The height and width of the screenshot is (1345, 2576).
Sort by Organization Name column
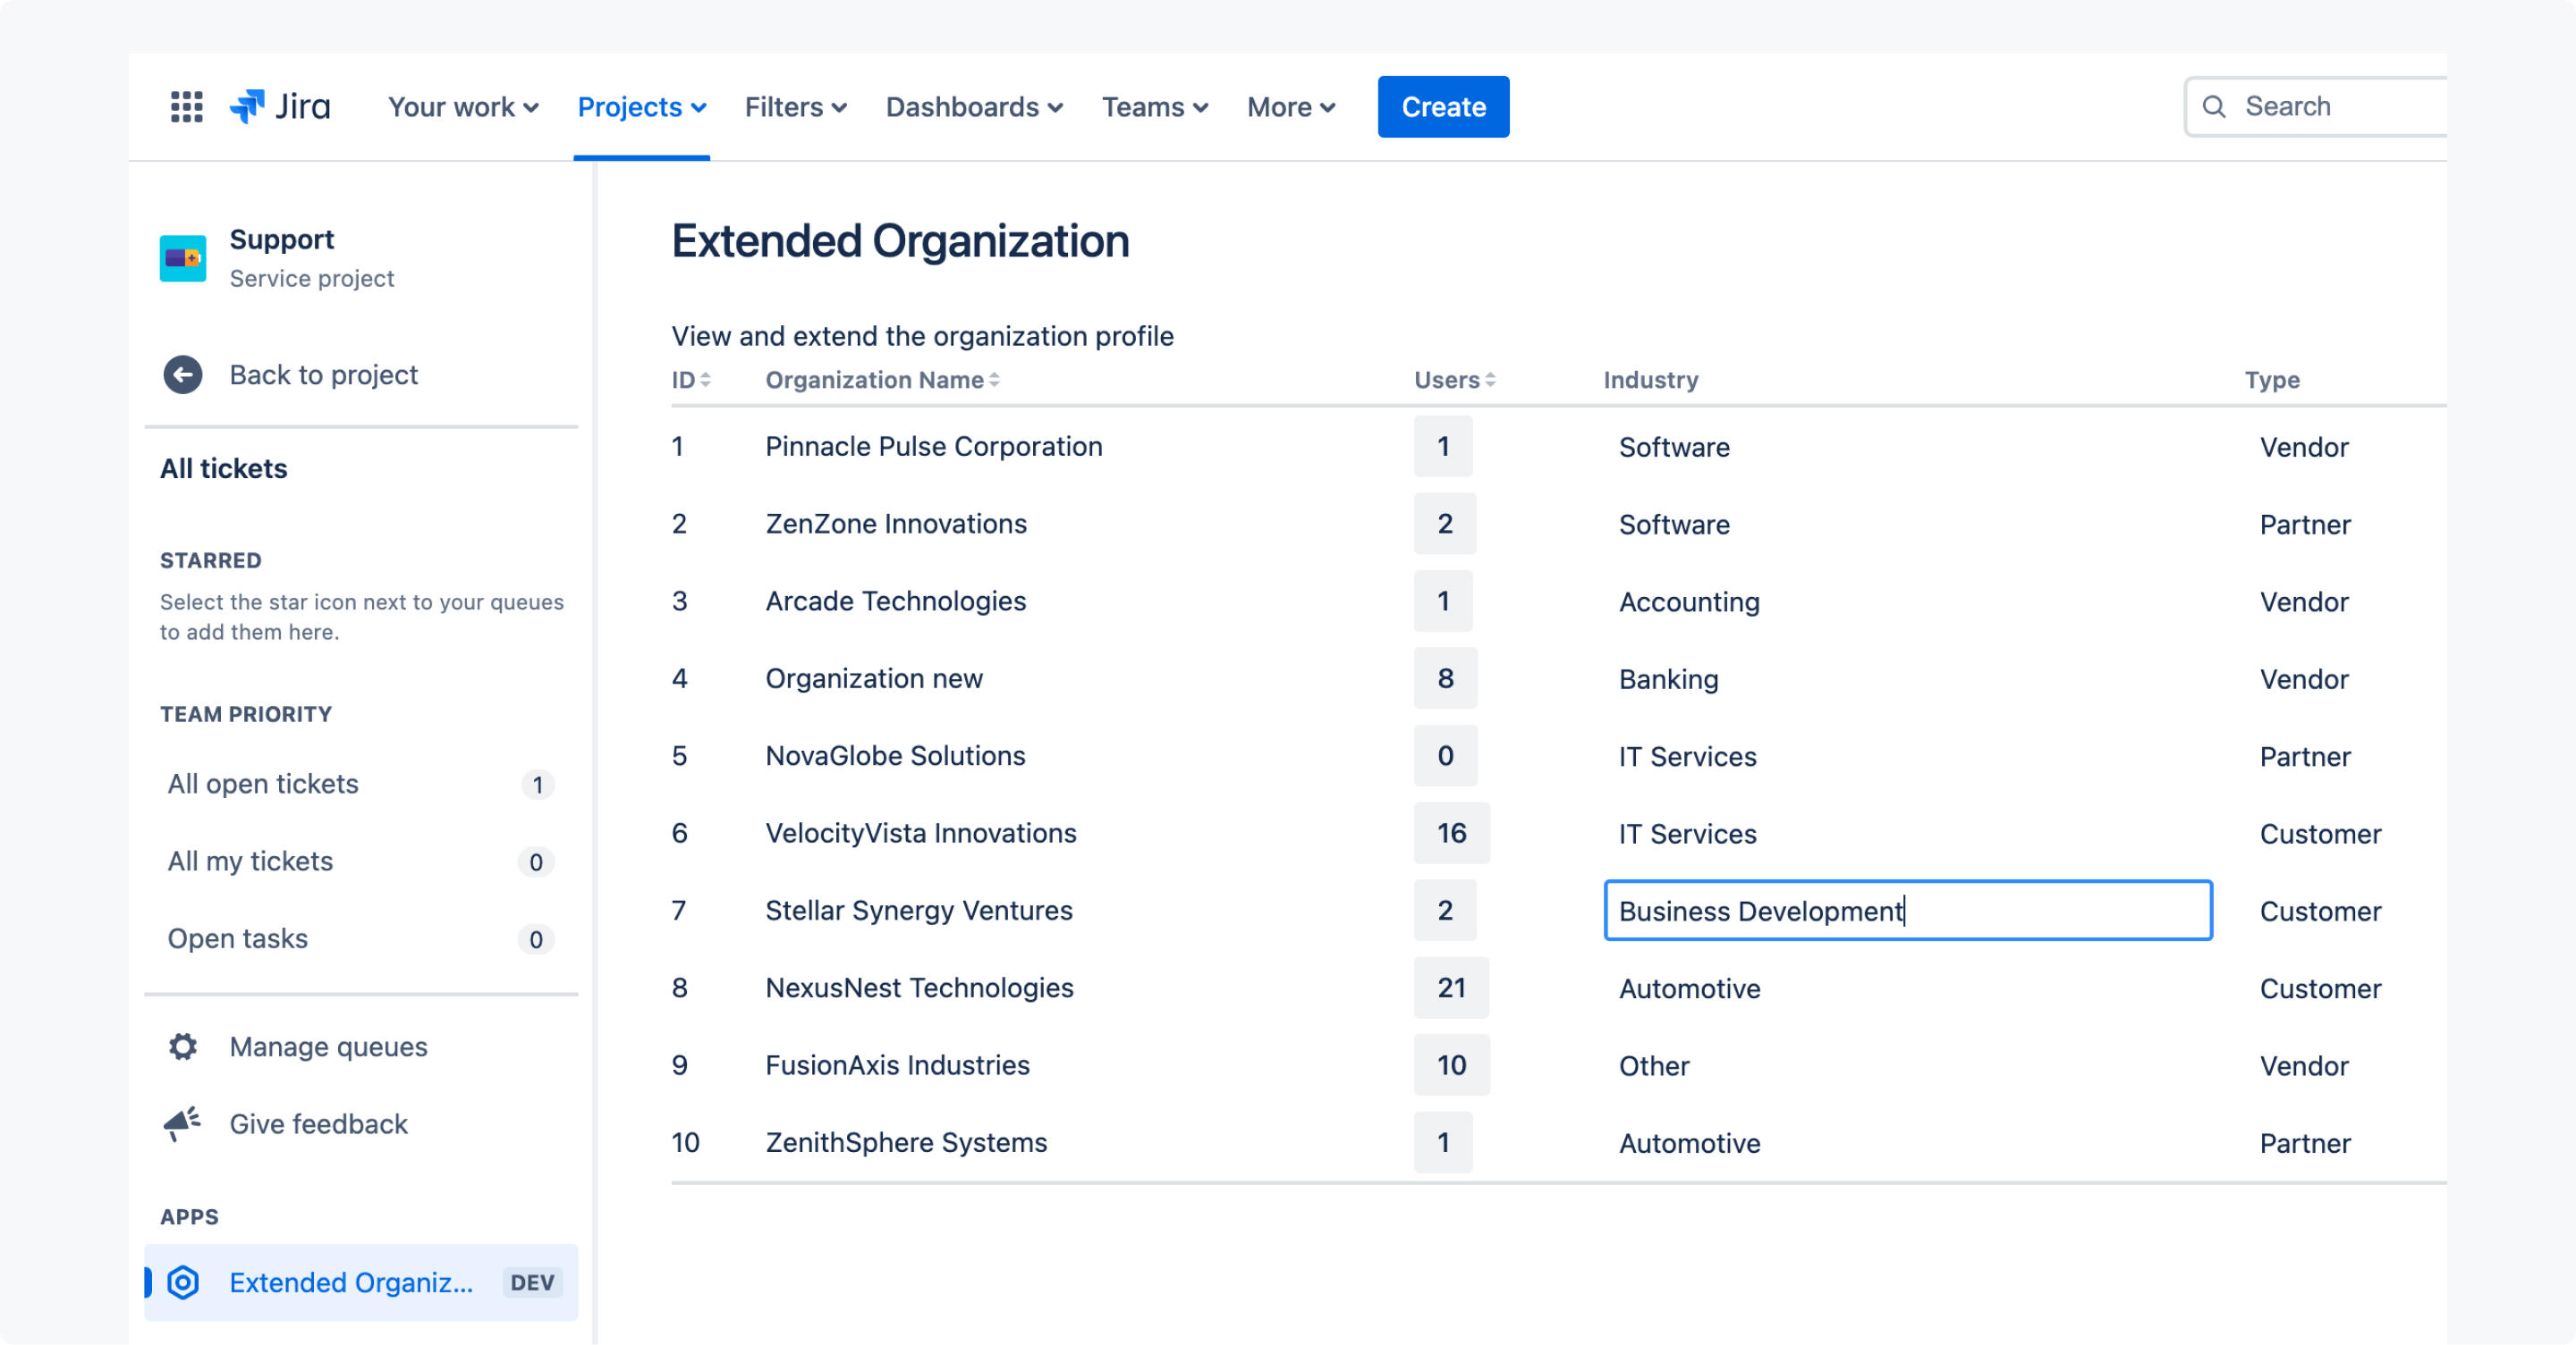pyautogui.click(x=882, y=380)
